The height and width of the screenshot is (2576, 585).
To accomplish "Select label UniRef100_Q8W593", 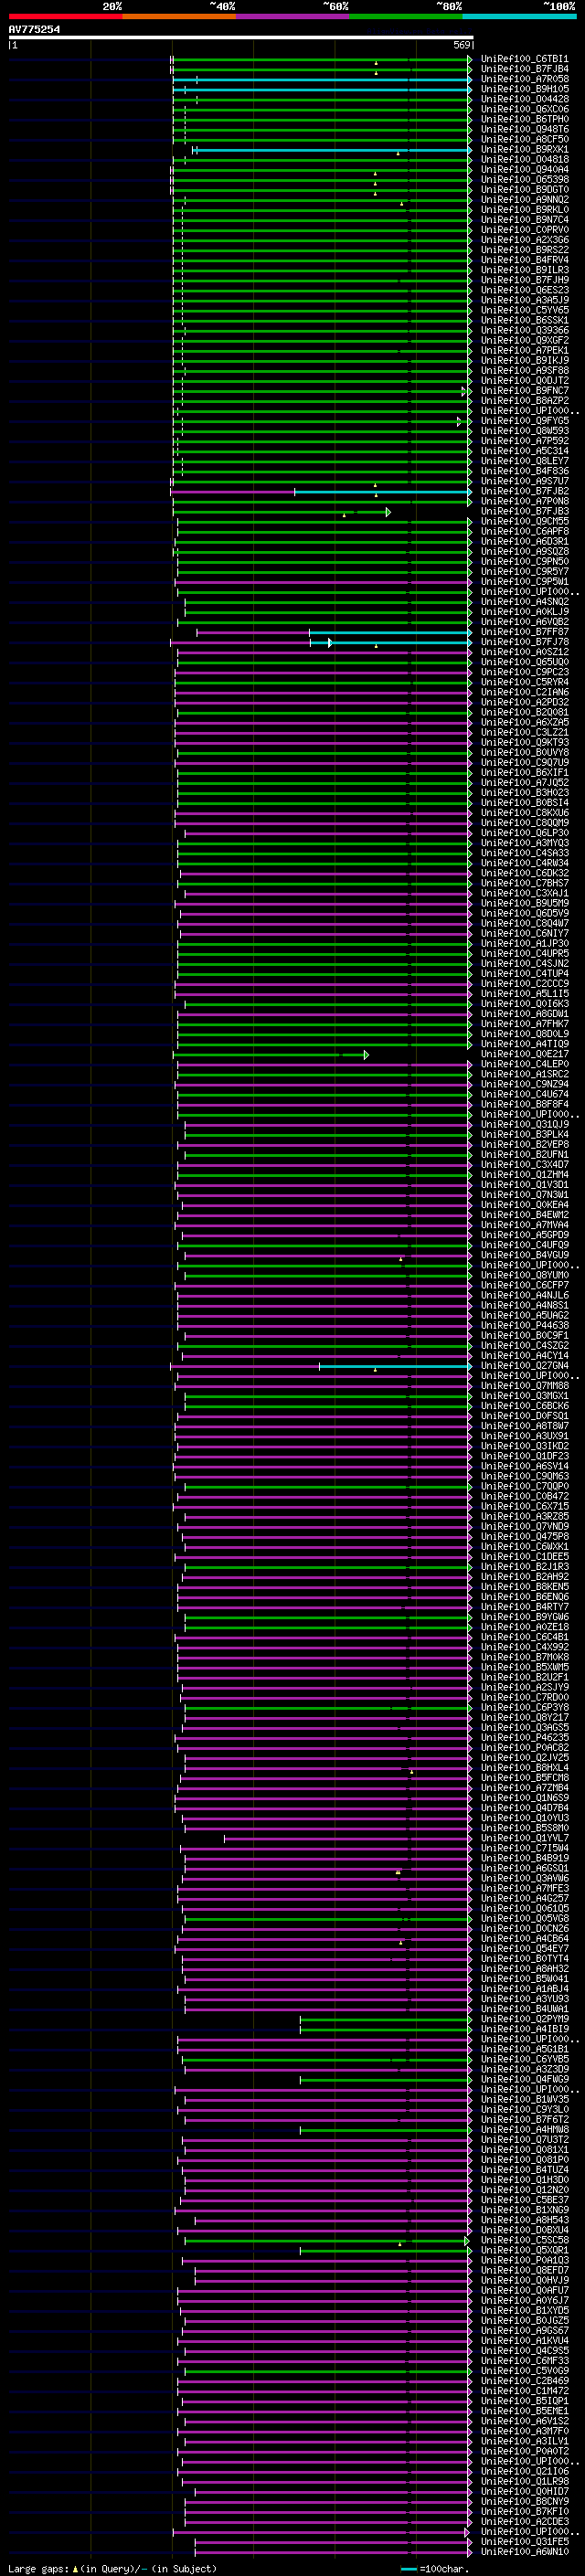I will point(525,431).
